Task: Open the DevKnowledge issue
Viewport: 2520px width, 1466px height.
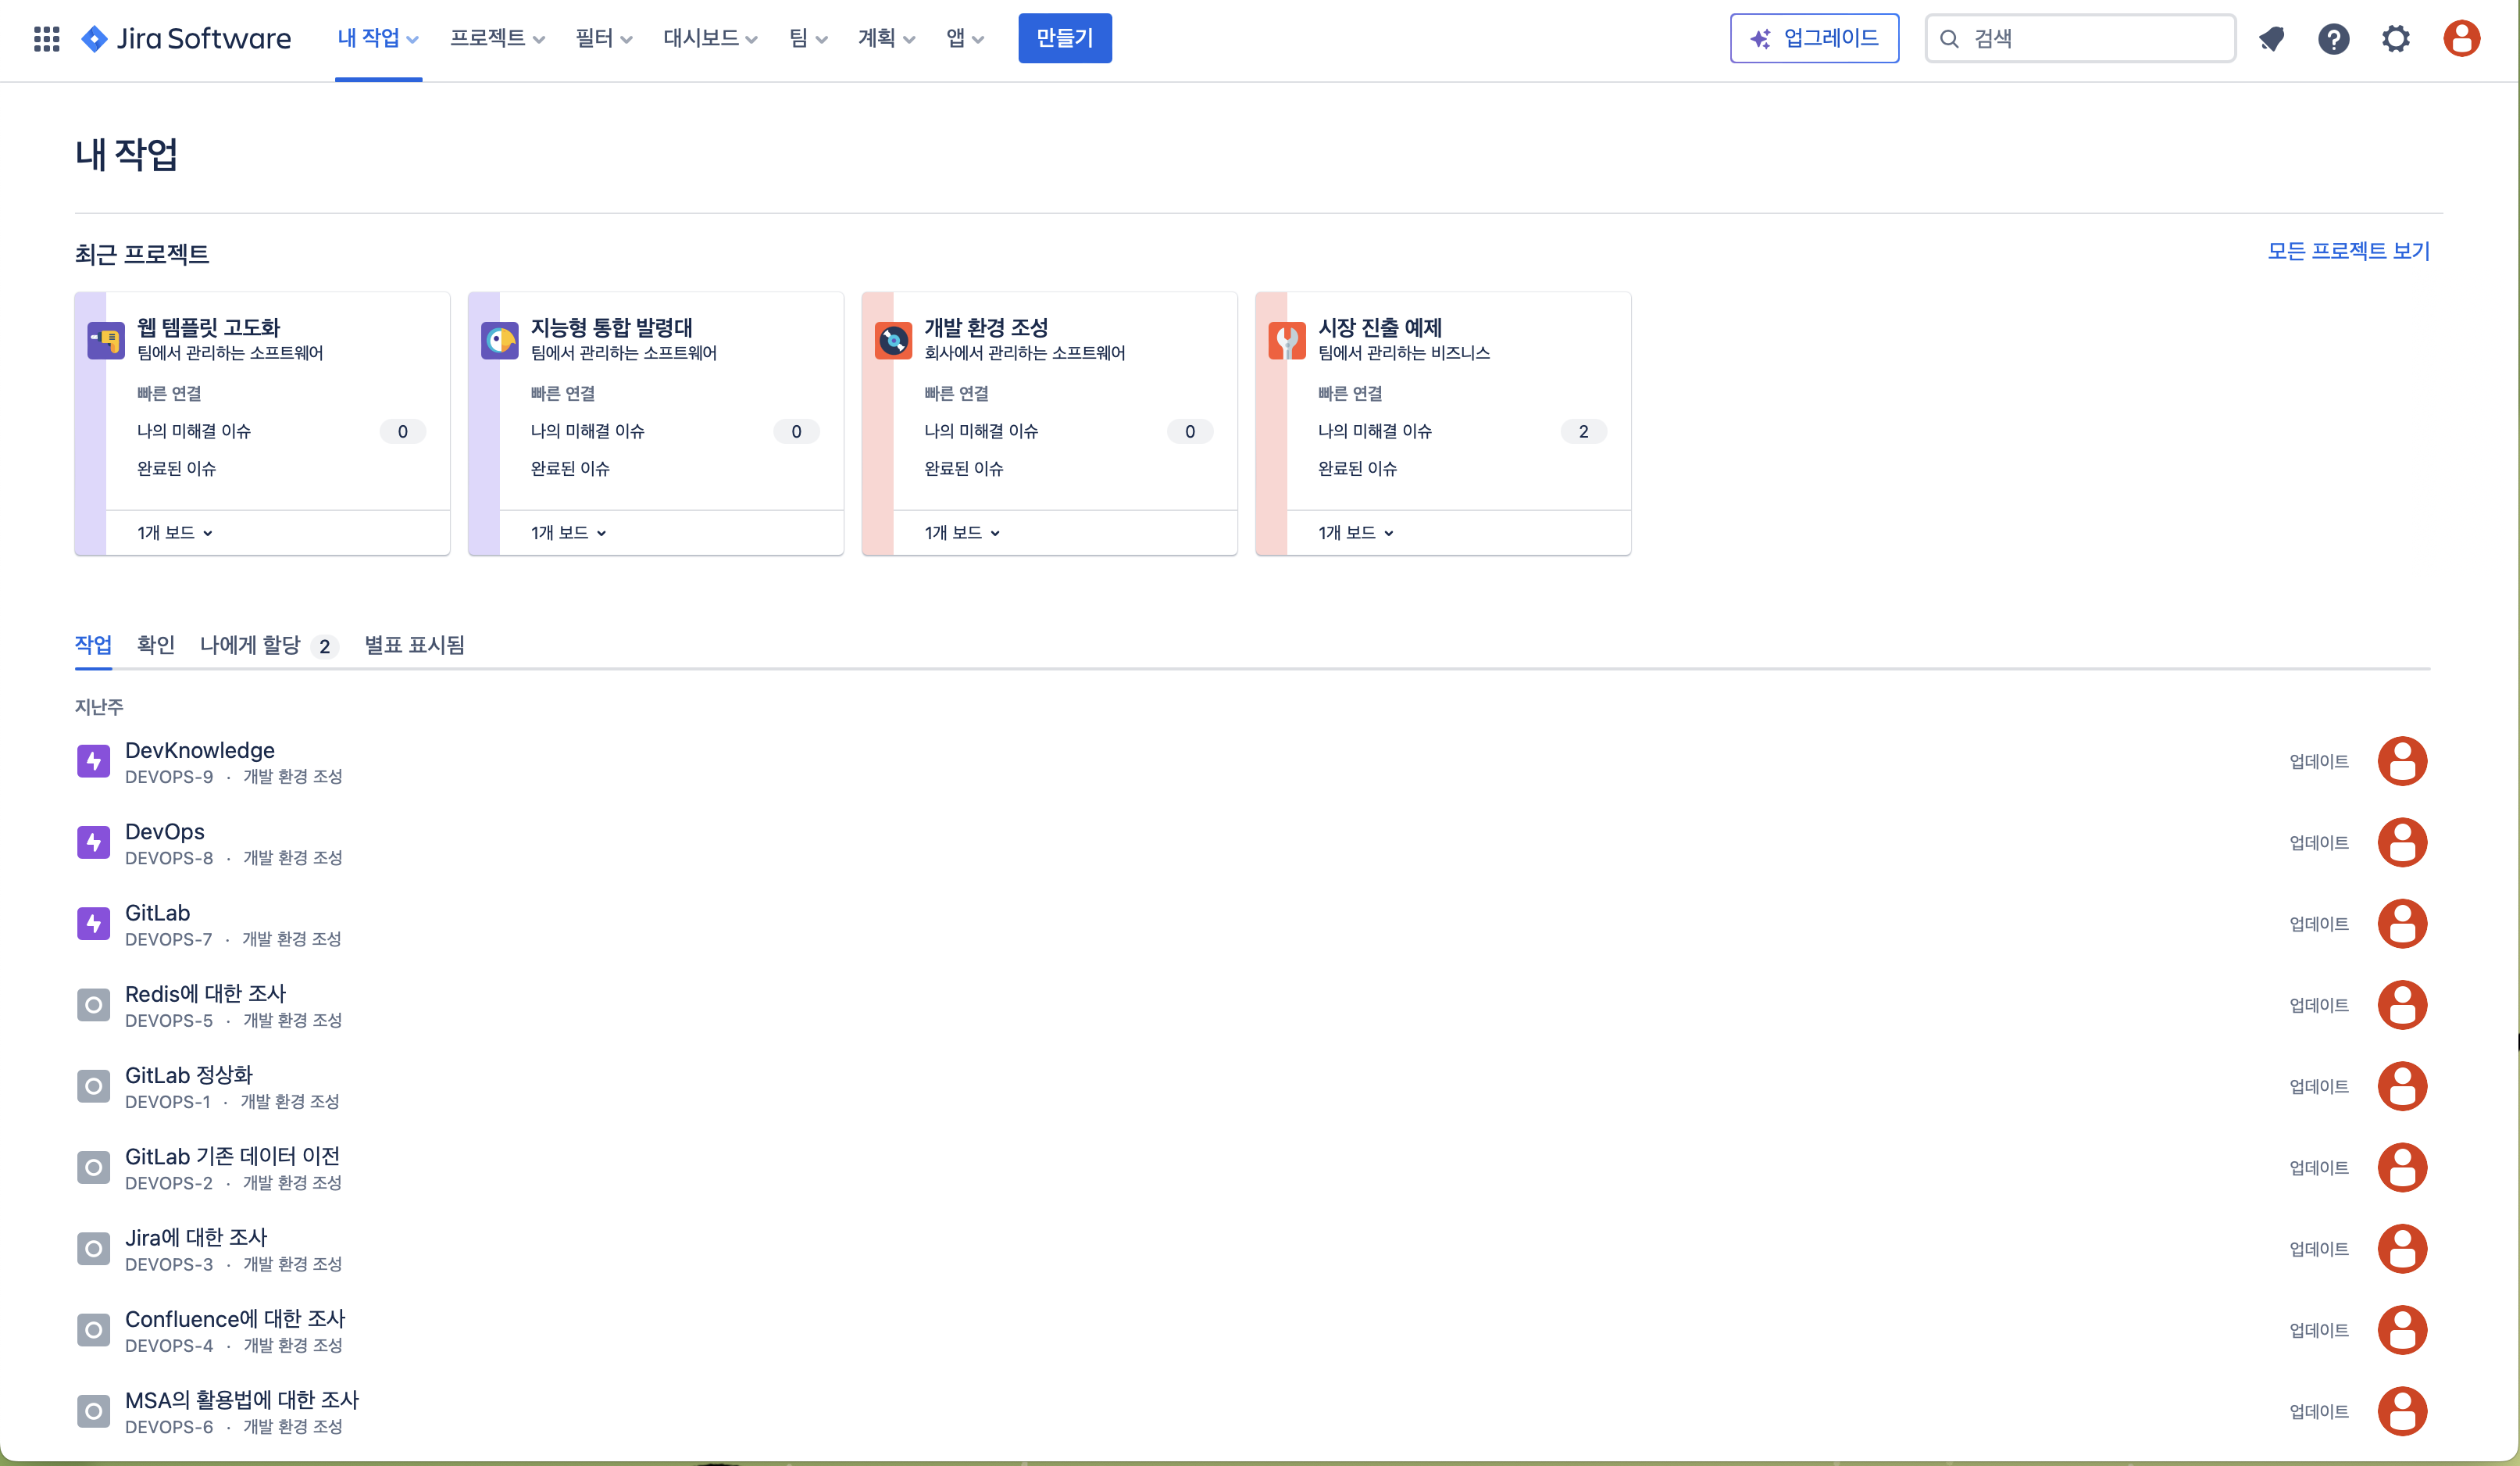Action: [200, 750]
